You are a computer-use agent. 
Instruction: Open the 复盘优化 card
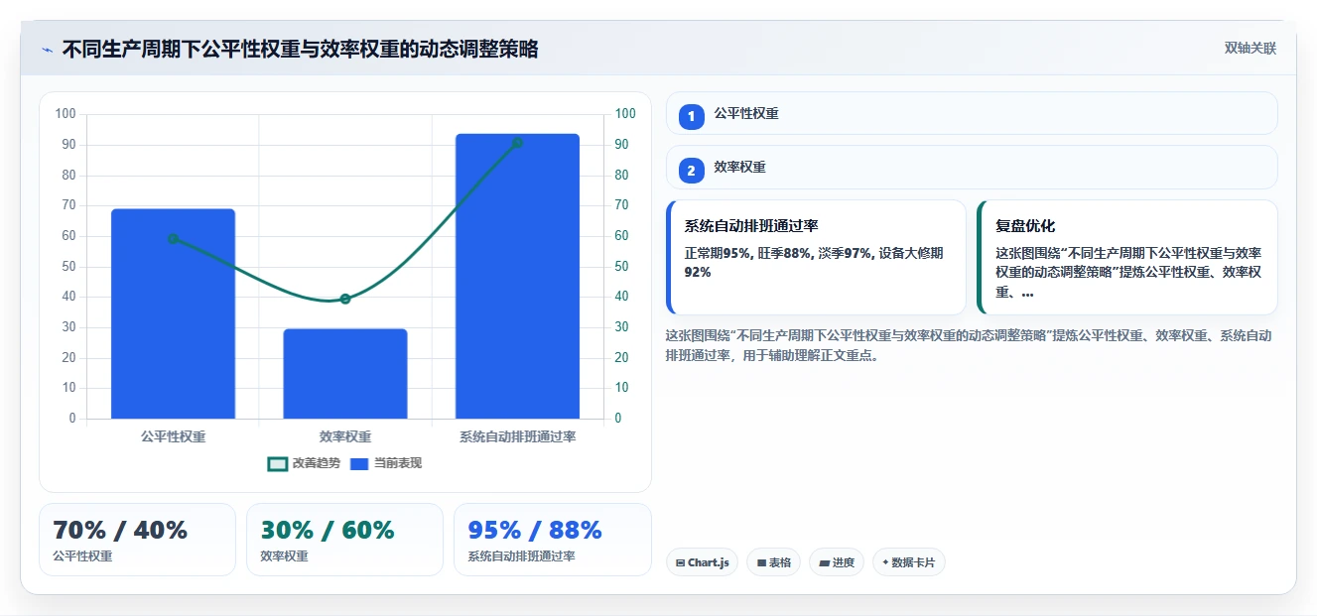(1127, 258)
